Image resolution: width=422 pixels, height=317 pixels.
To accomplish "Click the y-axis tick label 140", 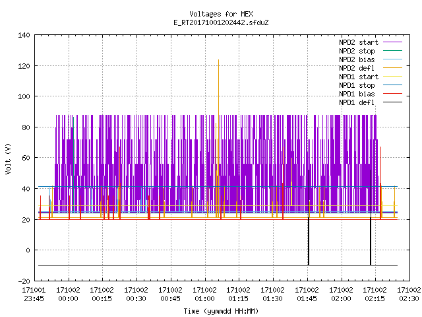I will [x=24, y=35].
